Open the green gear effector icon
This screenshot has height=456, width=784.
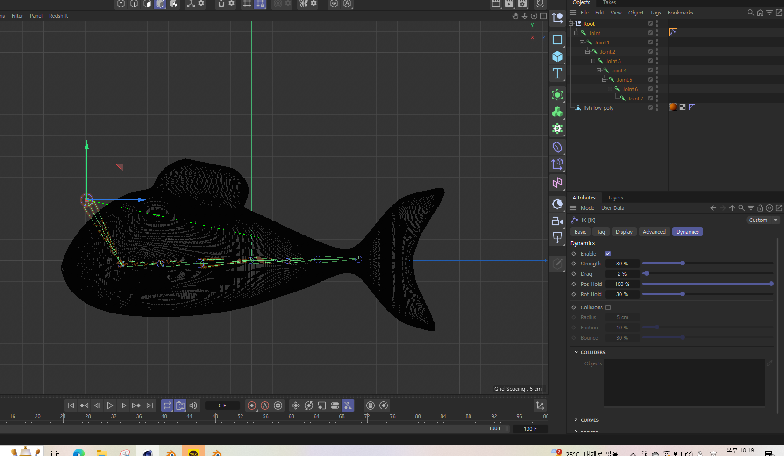point(557,128)
